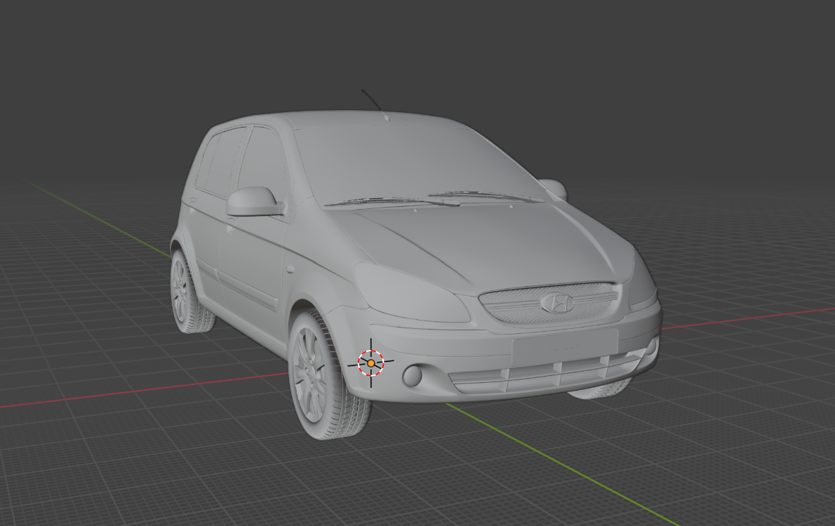Click the windshield wiper blades

point(434,199)
